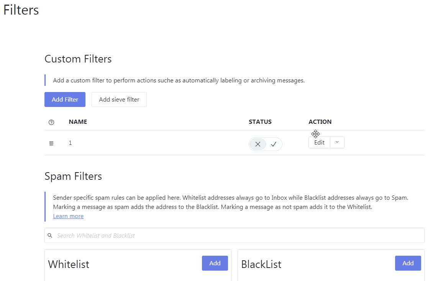
Task: Click the STATUS column header
Action: pyautogui.click(x=260, y=122)
